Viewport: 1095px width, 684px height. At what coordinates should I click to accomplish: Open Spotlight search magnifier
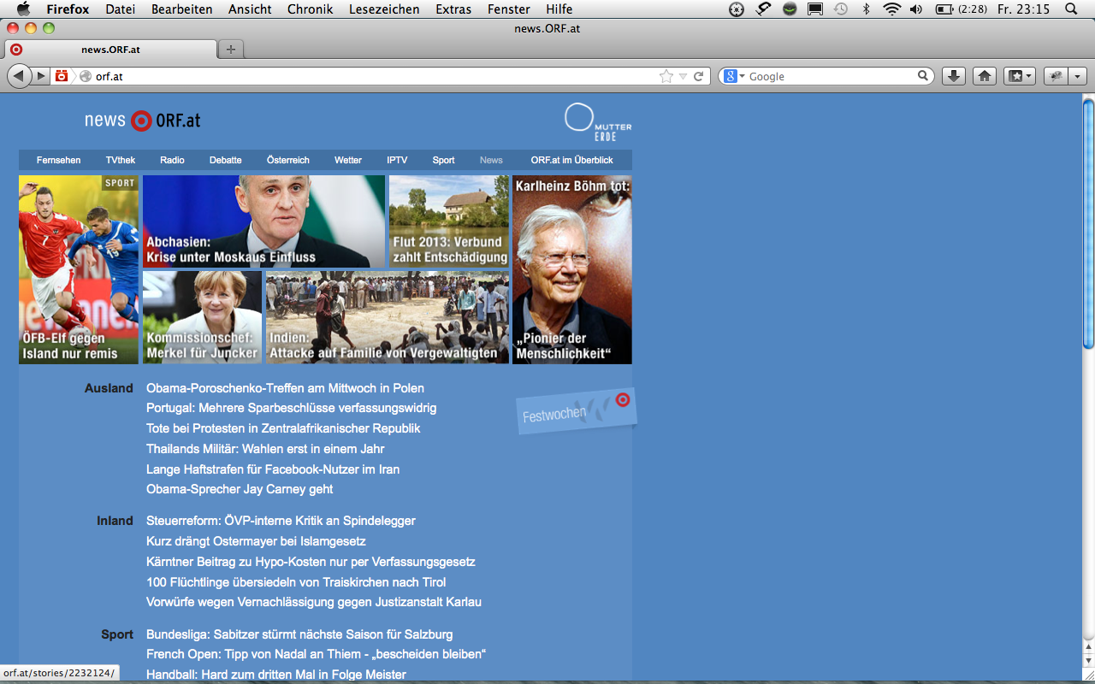[1071, 9]
